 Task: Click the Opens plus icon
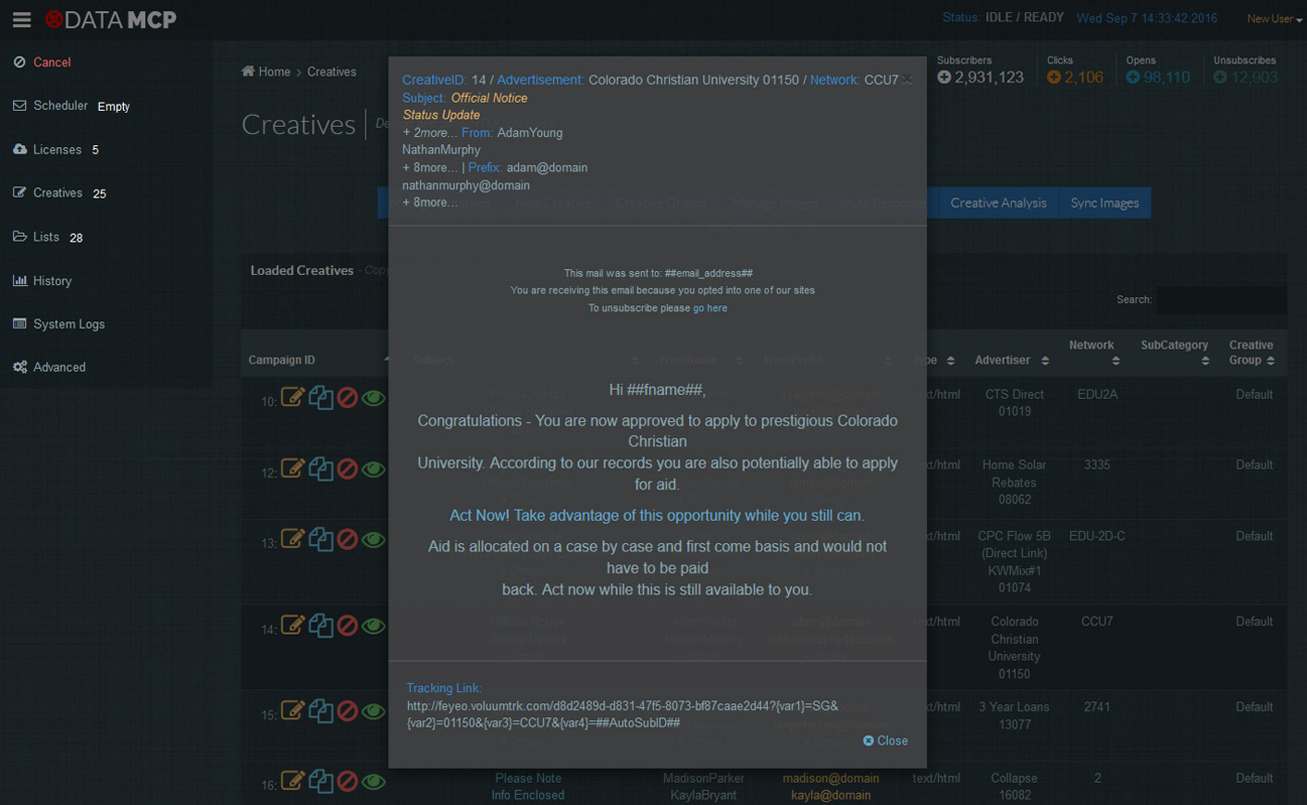click(x=1133, y=78)
